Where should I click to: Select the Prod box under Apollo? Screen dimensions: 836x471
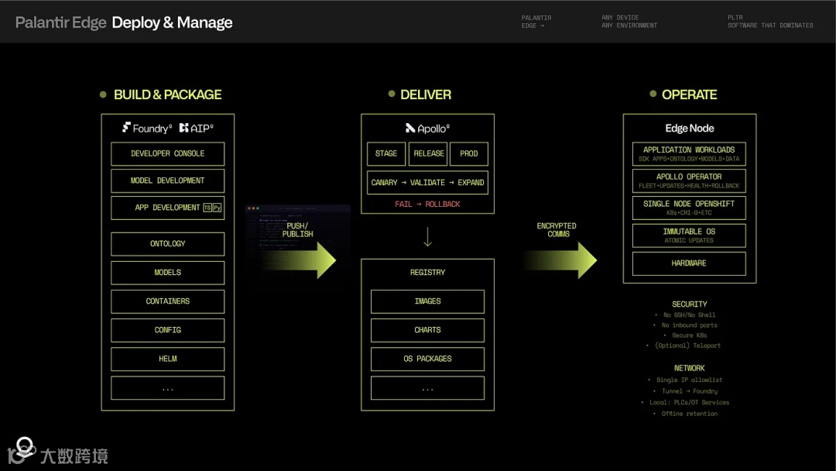468,153
